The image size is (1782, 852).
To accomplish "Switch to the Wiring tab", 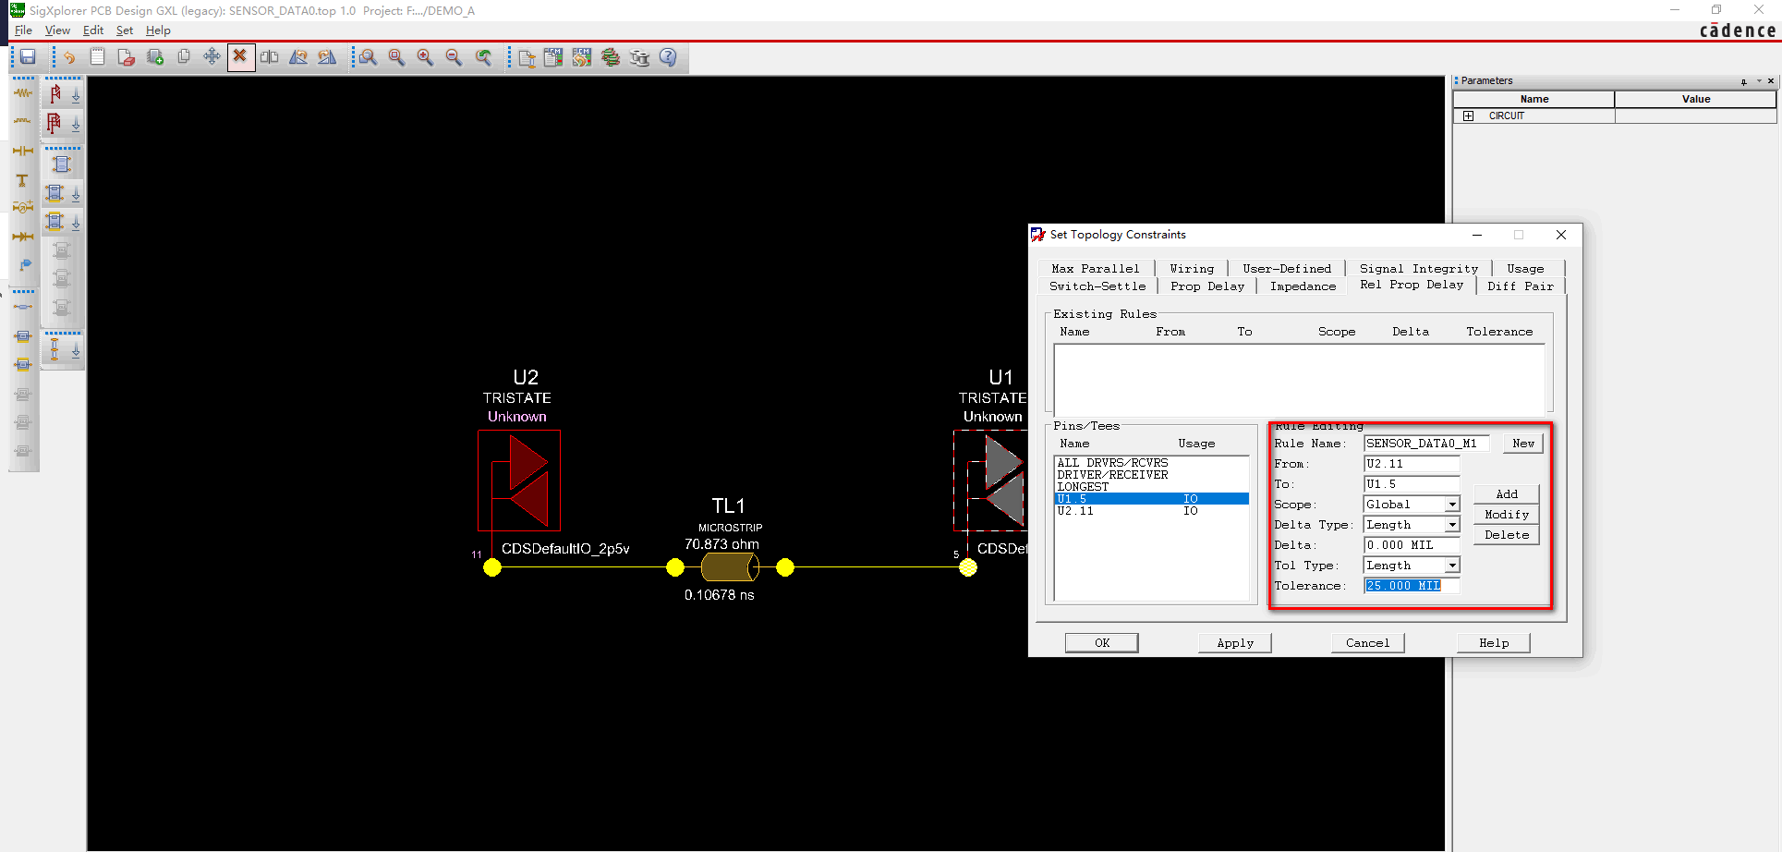I will click(x=1192, y=269).
